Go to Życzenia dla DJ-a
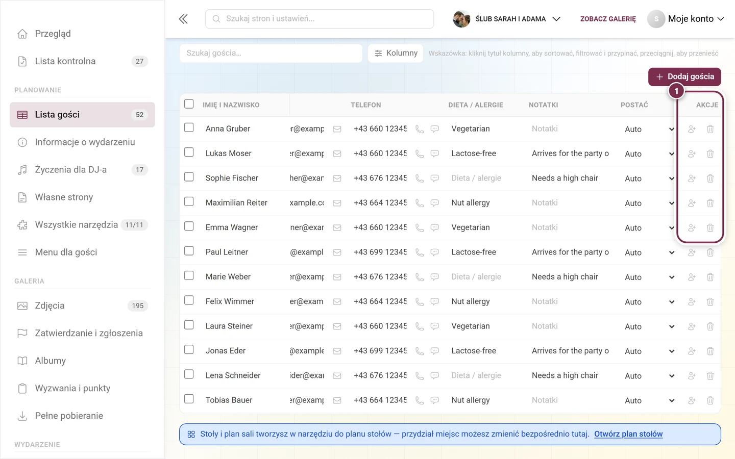 point(82,170)
